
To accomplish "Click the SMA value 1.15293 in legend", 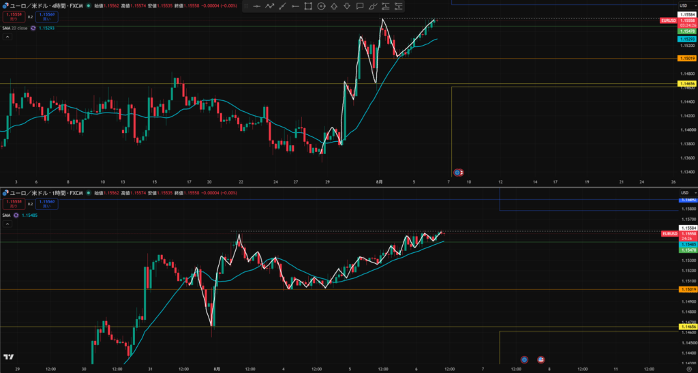I will [47, 28].
